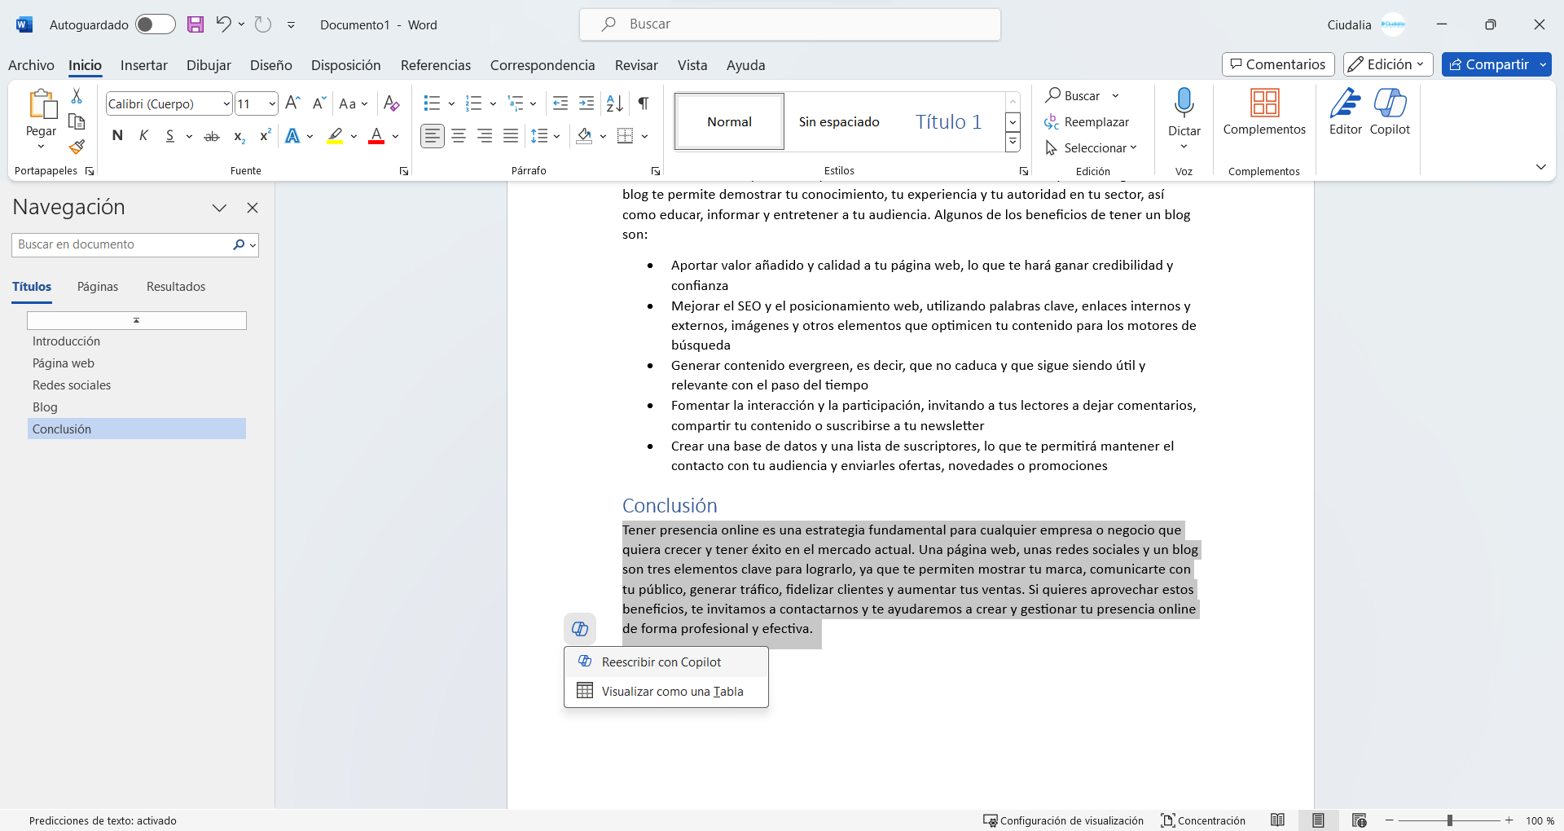The image size is (1564, 831).
Task: Show paragraph marks with the pilcrow icon
Action: (x=643, y=103)
